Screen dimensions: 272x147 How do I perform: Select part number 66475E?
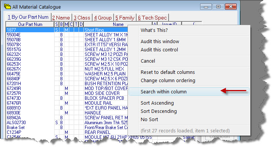pyautogui.click(x=14, y=73)
